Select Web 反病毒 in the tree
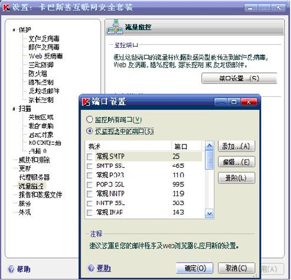This screenshot has height=280, width=291. [x=46, y=56]
